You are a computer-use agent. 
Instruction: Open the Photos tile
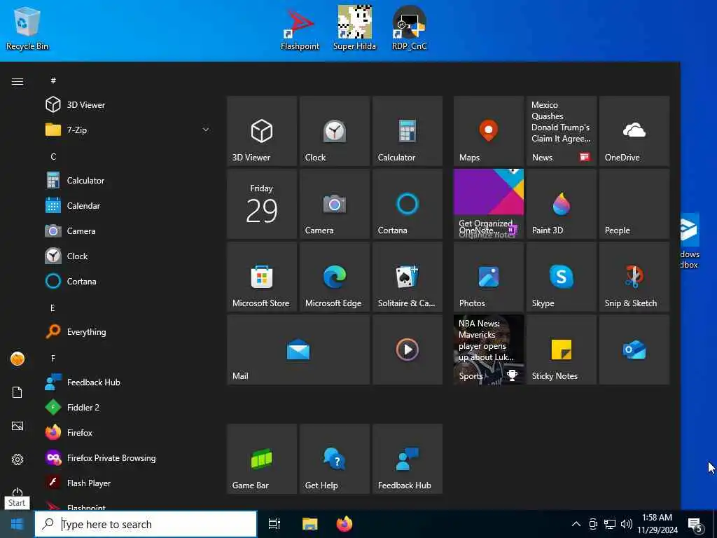(x=488, y=277)
